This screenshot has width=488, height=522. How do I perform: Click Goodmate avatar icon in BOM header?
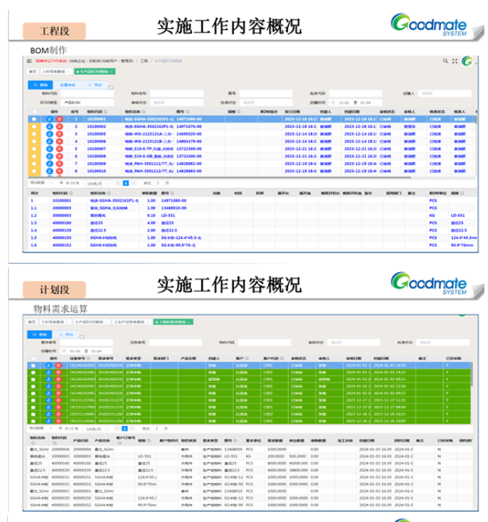tap(468, 61)
